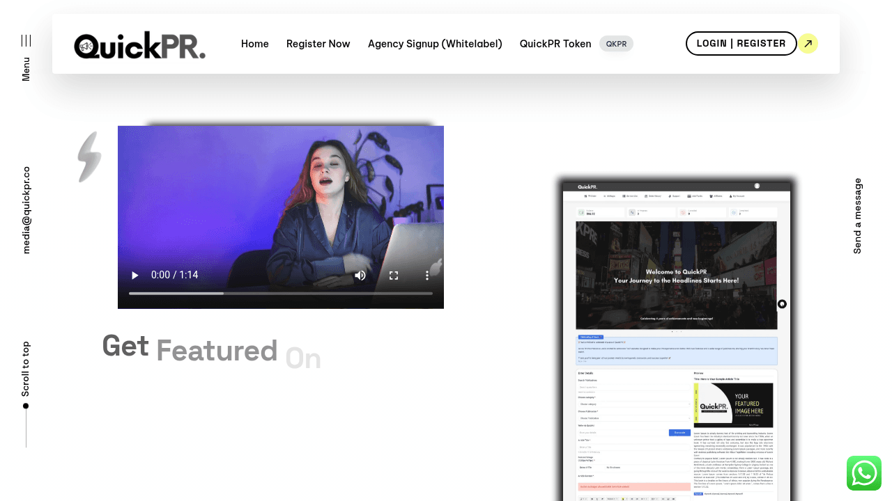Image resolution: width=892 pixels, height=501 pixels.
Task: Click the QuickPR dashboard preview image
Action: (676, 341)
